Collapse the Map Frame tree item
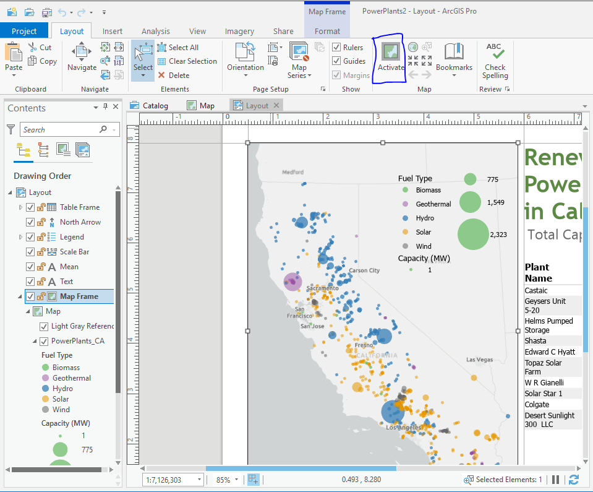 click(x=20, y=296)
